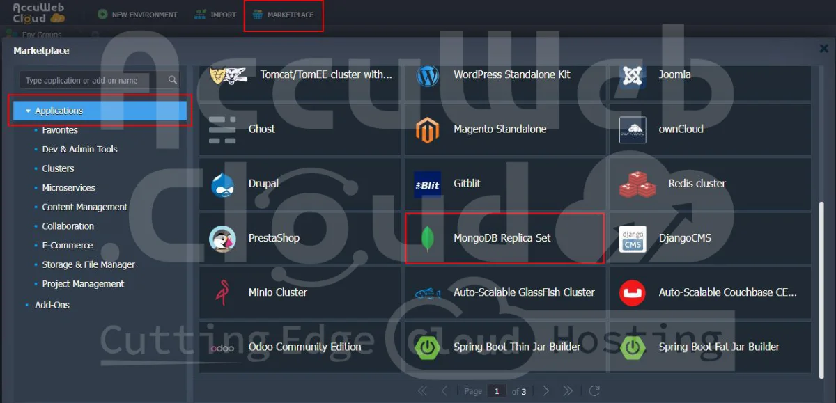Select the Drupal drop logo
Screen dimensions: 836x403
(222, 184)
